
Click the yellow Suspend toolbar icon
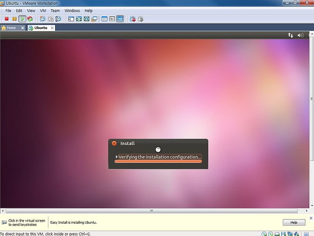(x=14, y=19)
